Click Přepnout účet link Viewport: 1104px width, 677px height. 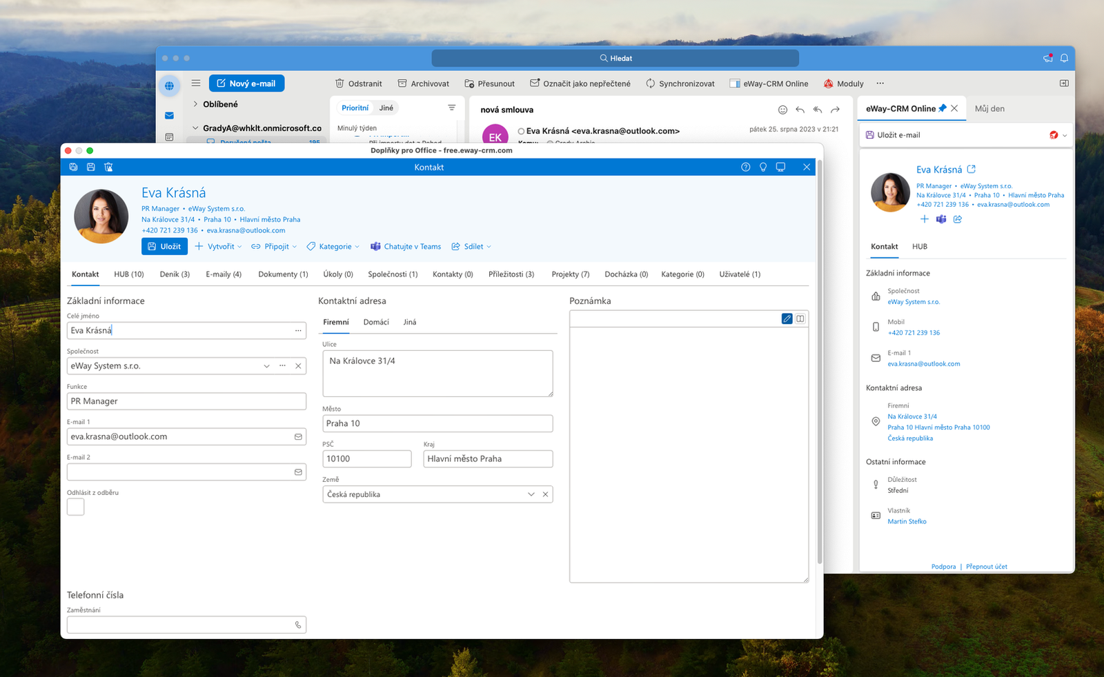(x=987, y=567)
